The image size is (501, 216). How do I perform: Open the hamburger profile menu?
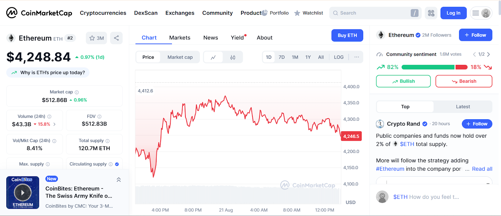pos(481,13)
